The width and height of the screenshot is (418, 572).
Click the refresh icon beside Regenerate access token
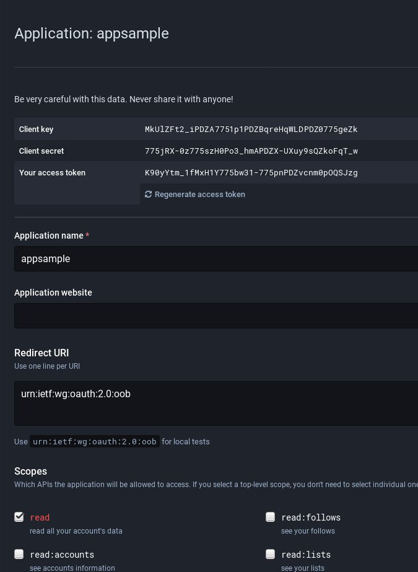tap(149, 195)
